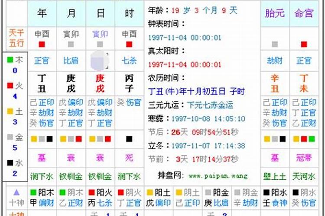
Task: Click 庚 比肩 in the bottom row
Action: [x=217, y=203]
